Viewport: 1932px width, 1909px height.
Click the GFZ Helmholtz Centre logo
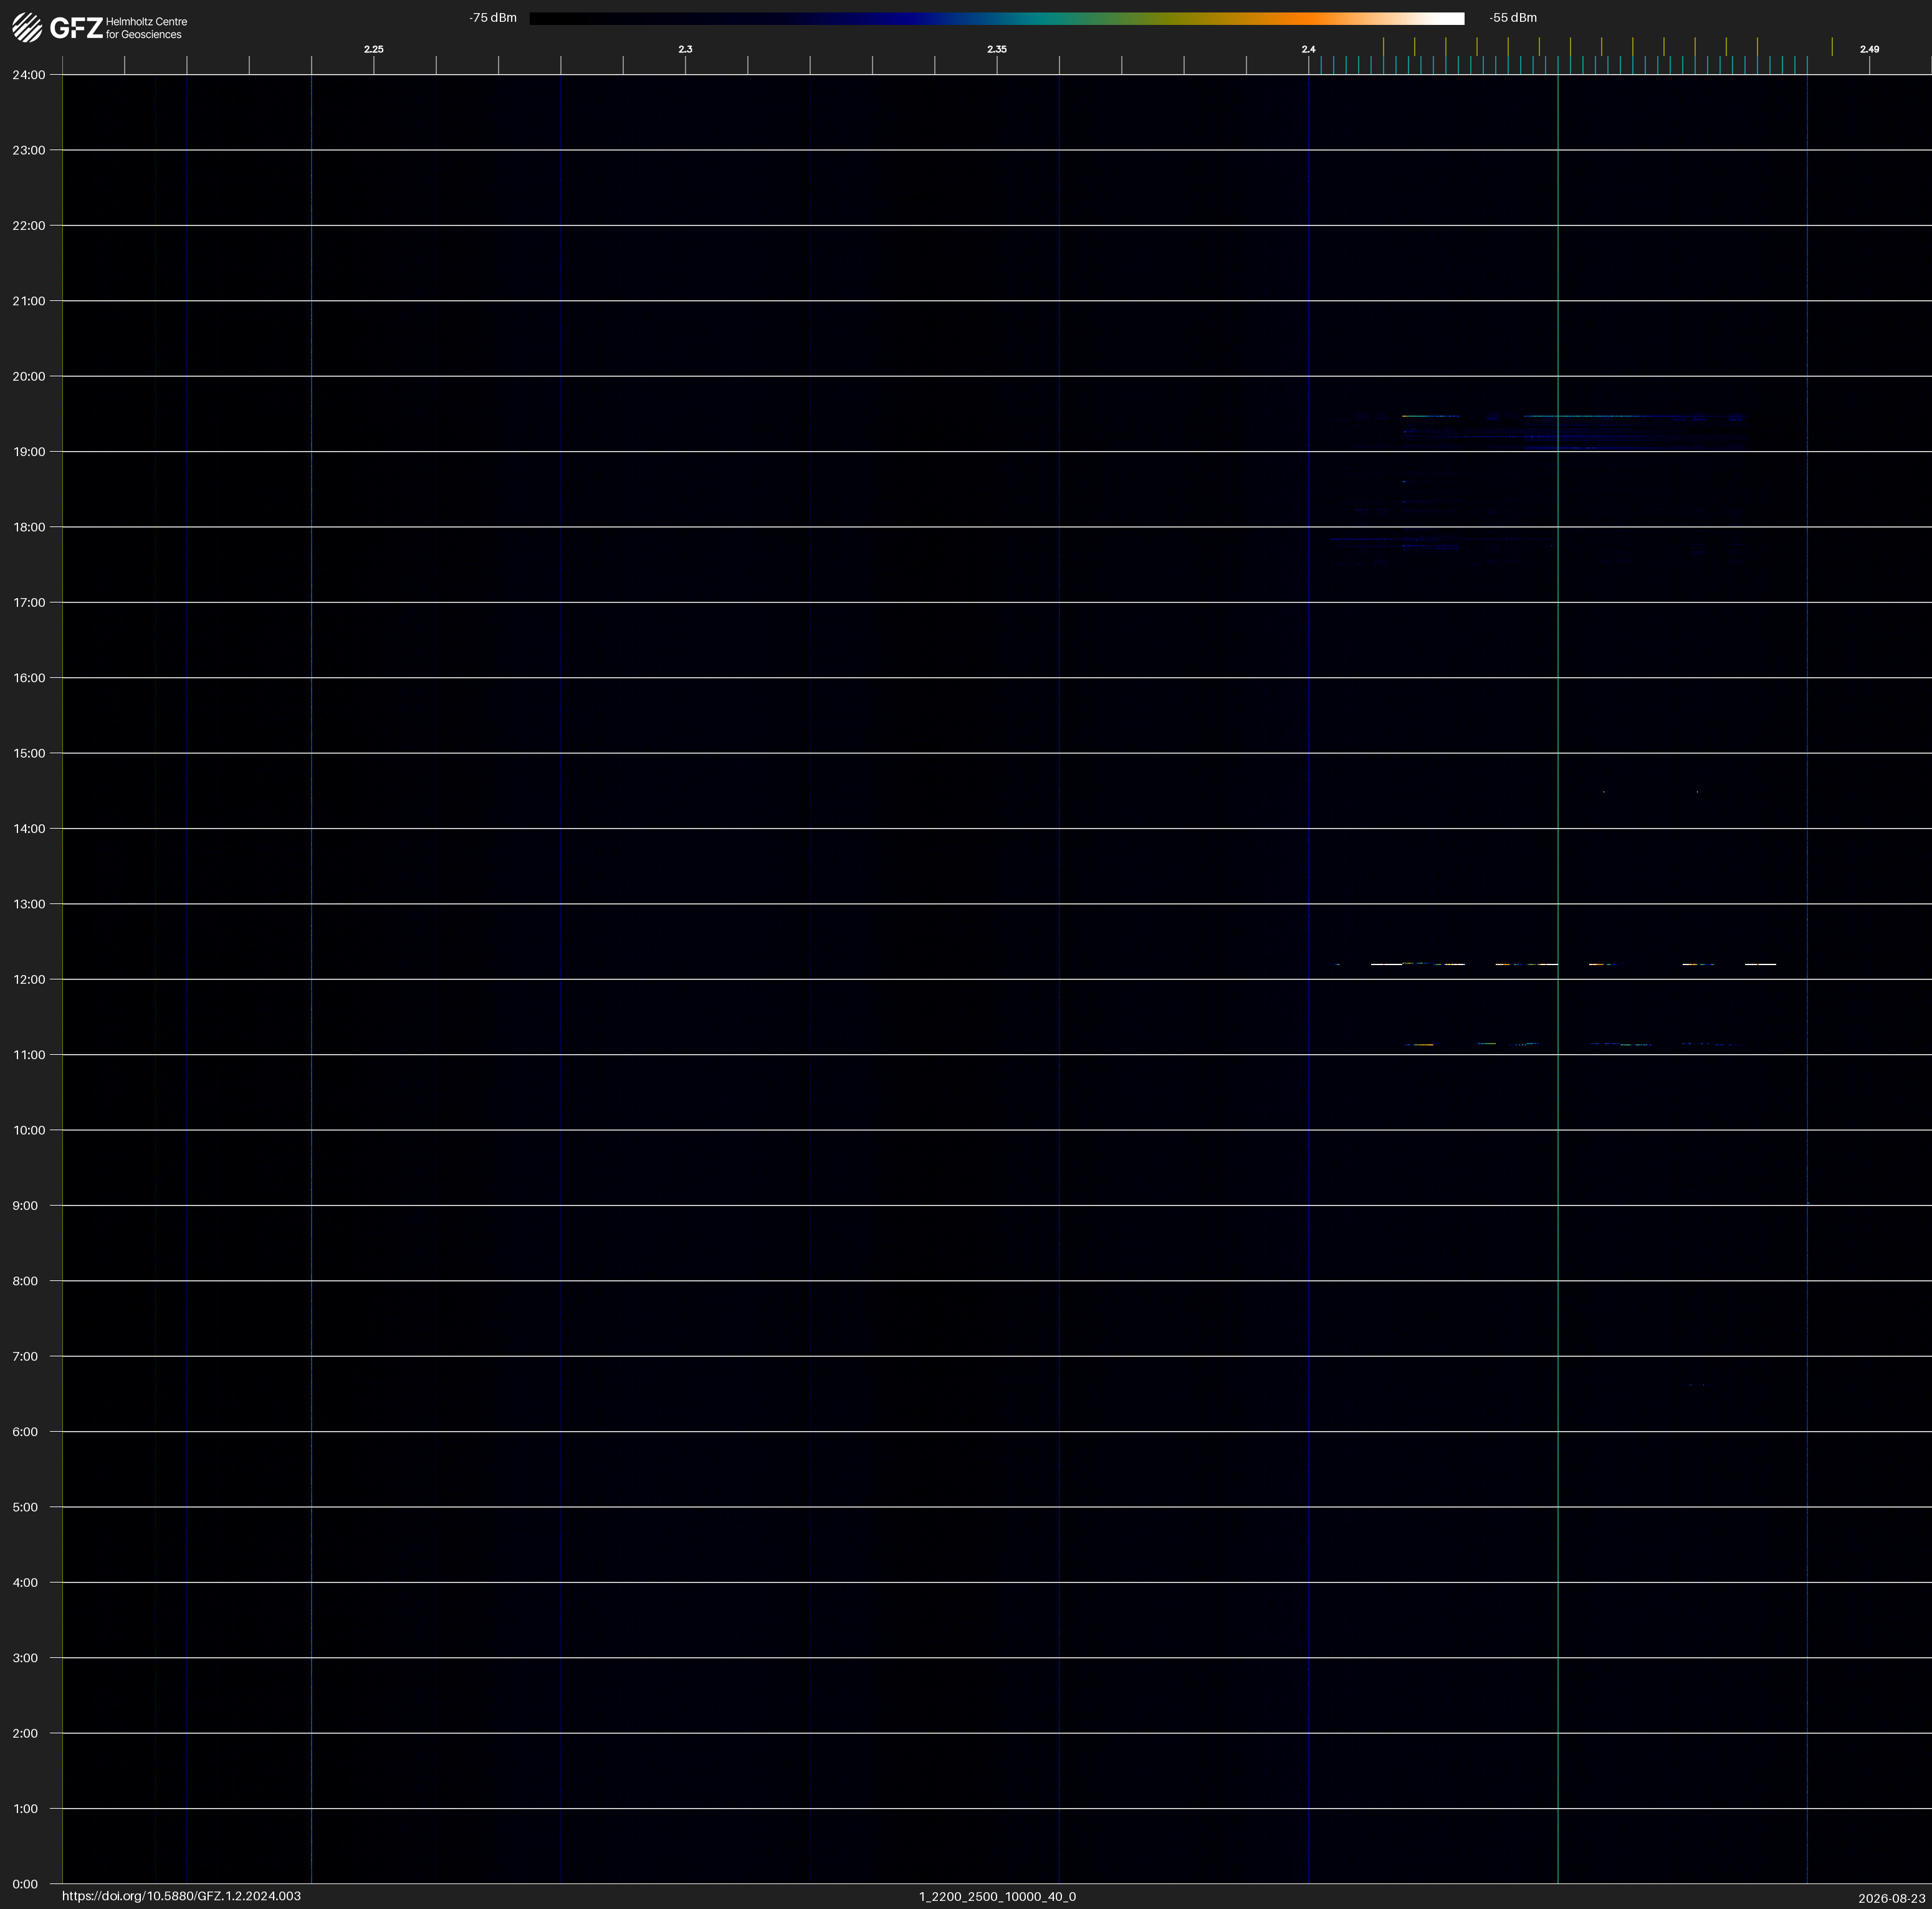pos(100,27)
